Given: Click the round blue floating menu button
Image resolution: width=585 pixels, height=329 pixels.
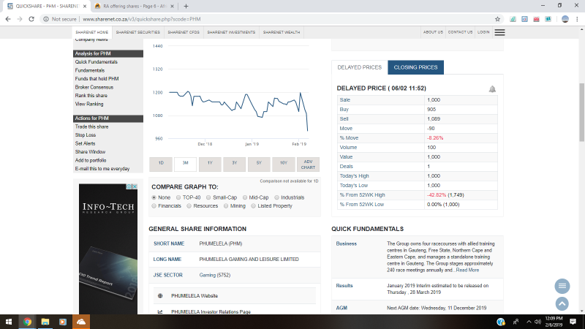Looking at the screenshot, I should 562,286.
